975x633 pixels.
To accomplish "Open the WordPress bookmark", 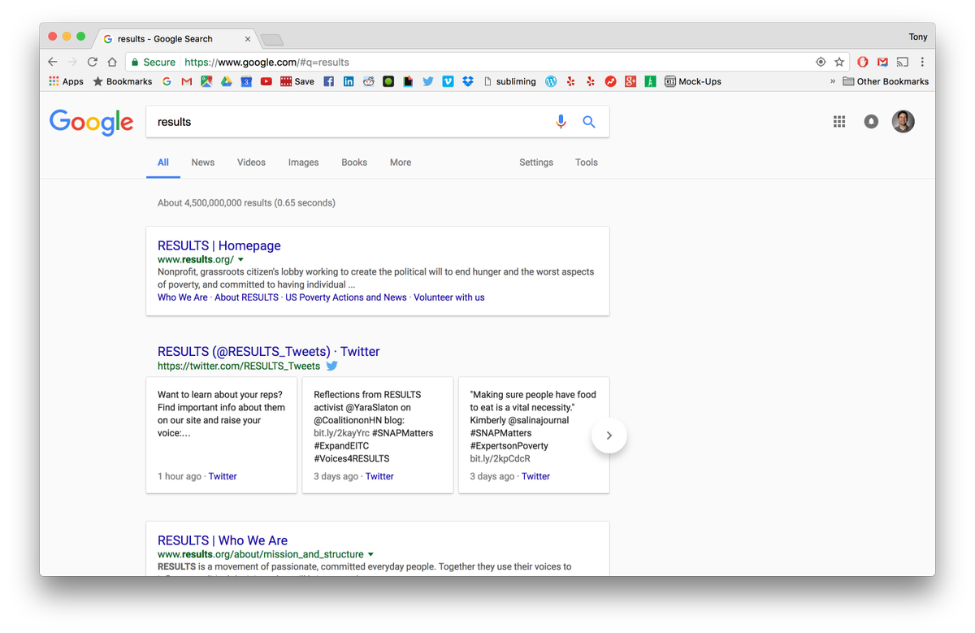I will tap(551, 81).
